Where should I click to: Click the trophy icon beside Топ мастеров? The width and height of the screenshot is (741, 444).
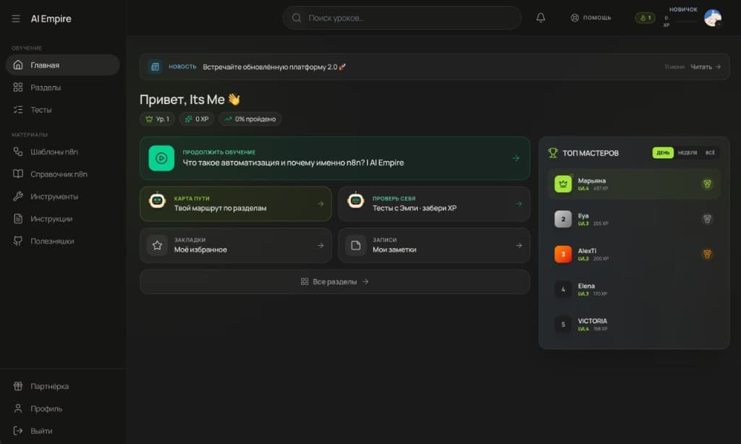pos(552,153)
